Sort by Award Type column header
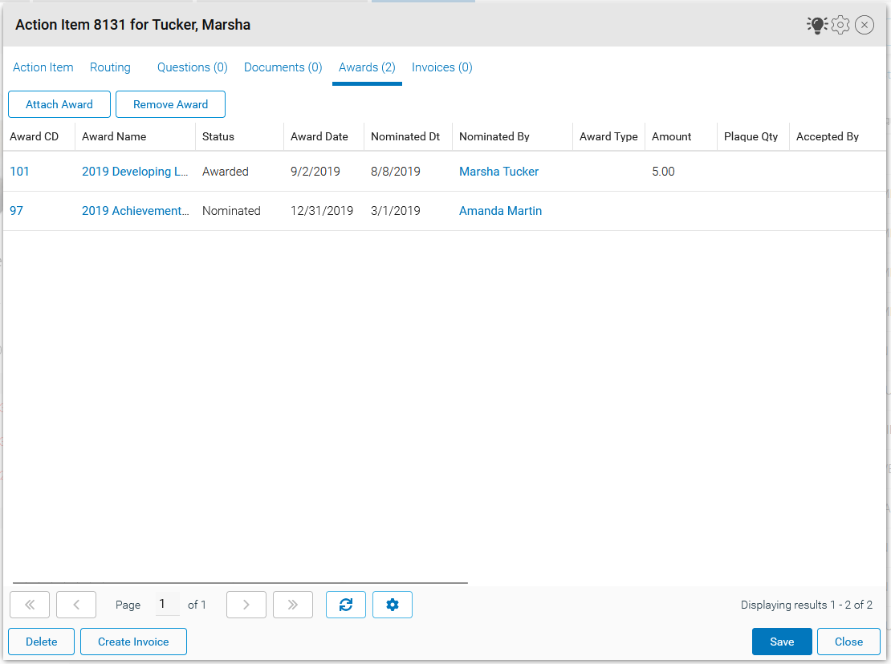This screenshot has width=891, height=664. point(608,136)
